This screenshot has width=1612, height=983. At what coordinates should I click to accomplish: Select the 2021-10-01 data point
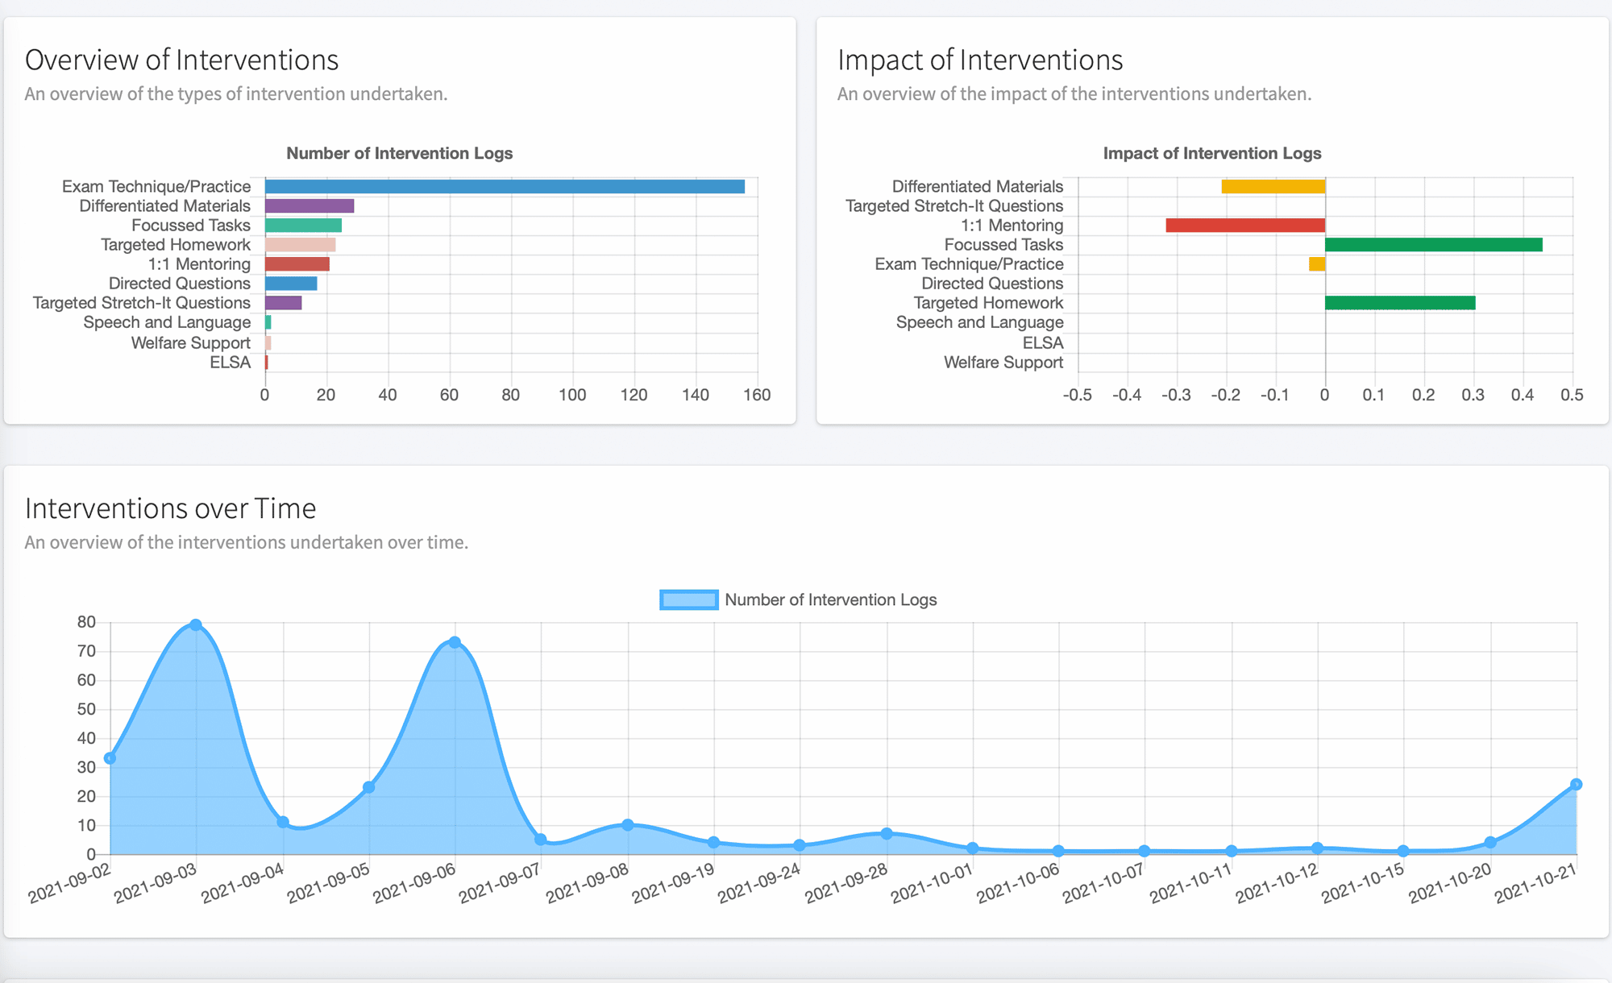point(973,848)
